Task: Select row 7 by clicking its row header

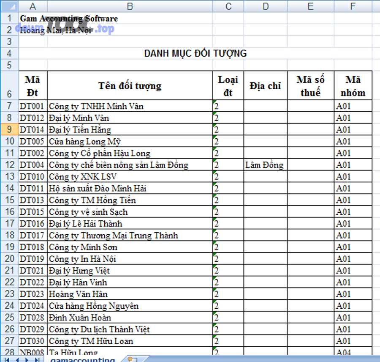Action: (x=9, y=106)
